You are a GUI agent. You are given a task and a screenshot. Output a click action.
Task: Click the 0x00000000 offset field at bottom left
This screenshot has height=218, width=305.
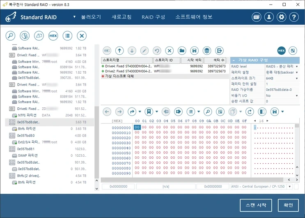tap(118, 187)
